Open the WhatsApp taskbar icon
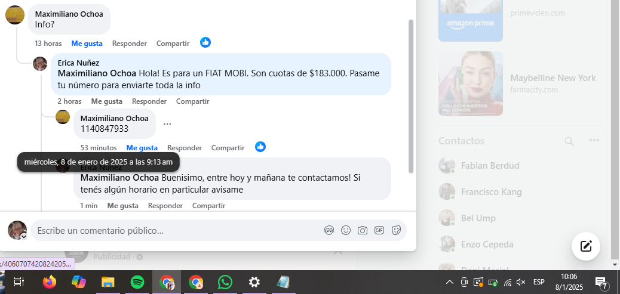 click(225, 281)
